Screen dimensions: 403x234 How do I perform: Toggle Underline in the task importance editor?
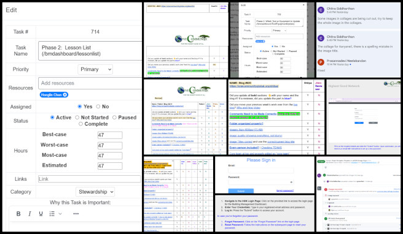(41, 214)
